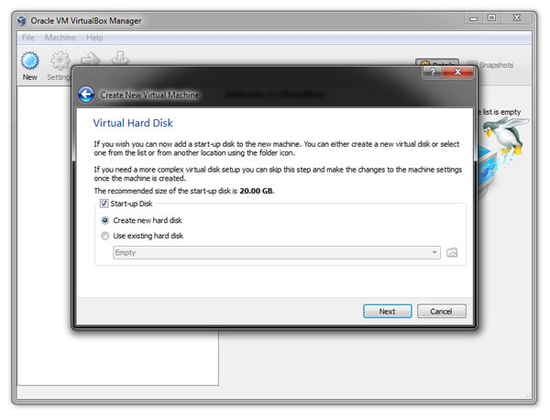Close the VirtualBox Manager window
550x420 pixels.
[517, 18]
